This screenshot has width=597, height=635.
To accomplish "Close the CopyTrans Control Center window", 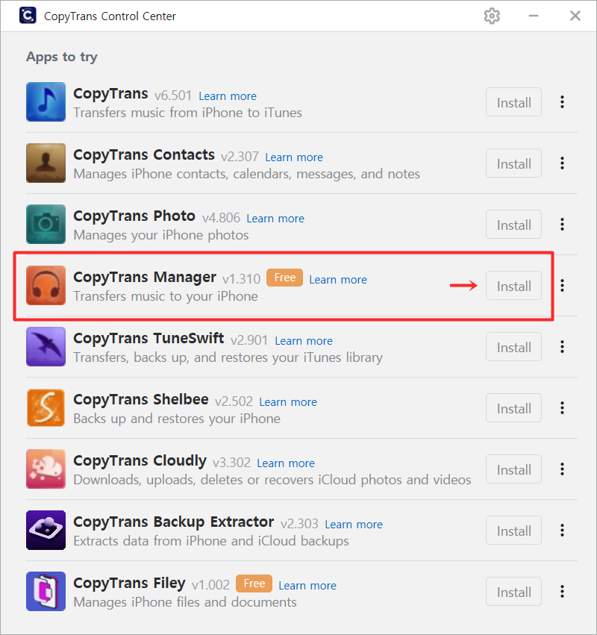I will coord(575,16).
